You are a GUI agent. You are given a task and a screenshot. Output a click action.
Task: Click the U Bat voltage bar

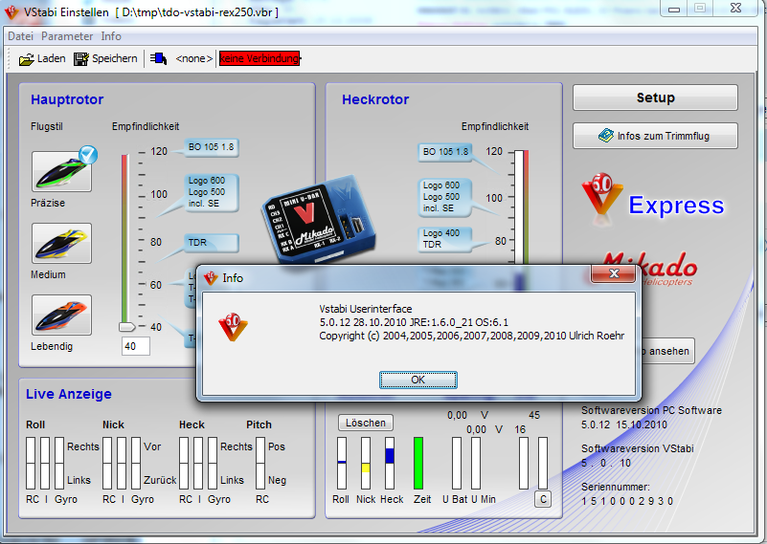tap(457, 463)
